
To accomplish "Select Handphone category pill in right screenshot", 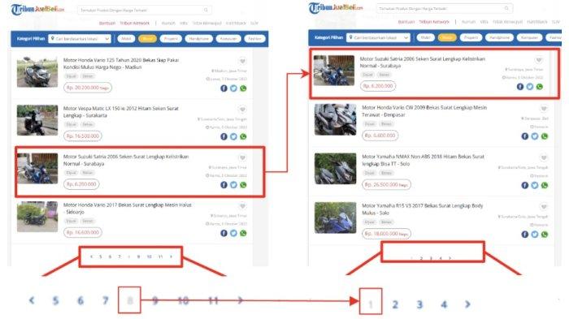I will tap(499, 37).
